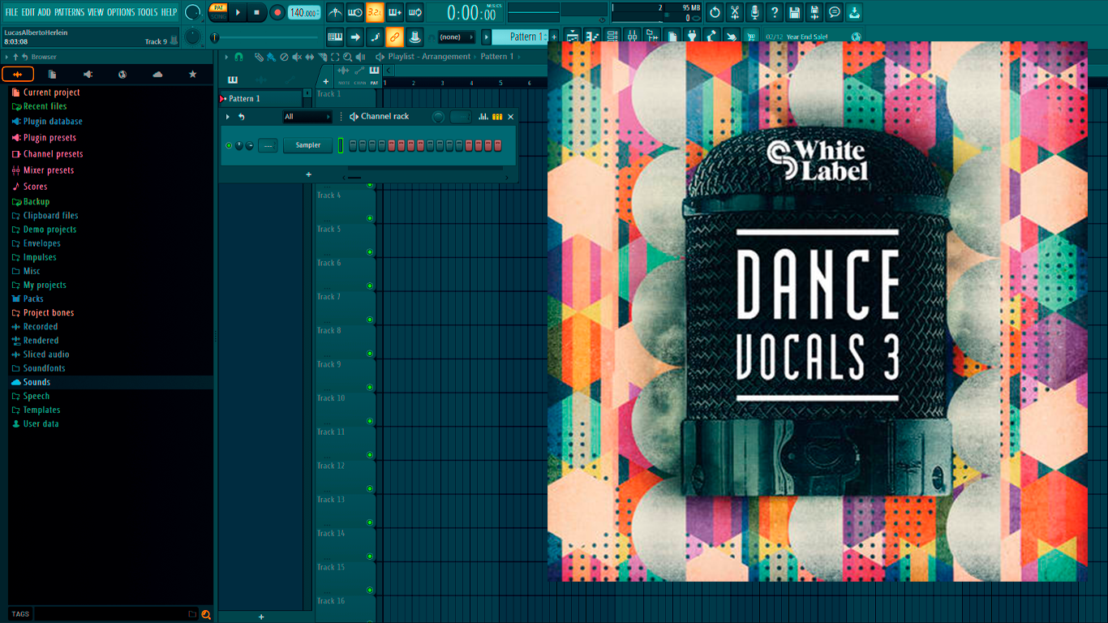This screenshot has height=623, width=1108.
Task: Open the PATTERNS menu
Action: coord(69,12)
